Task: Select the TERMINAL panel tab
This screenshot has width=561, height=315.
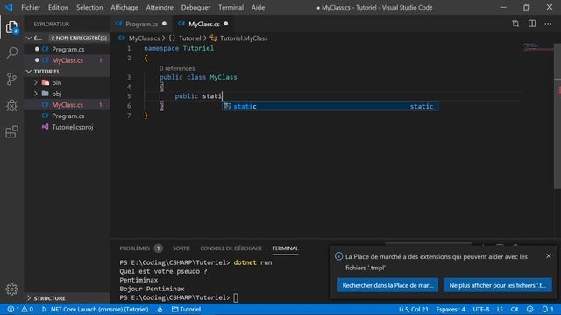Action: (285, 248)
